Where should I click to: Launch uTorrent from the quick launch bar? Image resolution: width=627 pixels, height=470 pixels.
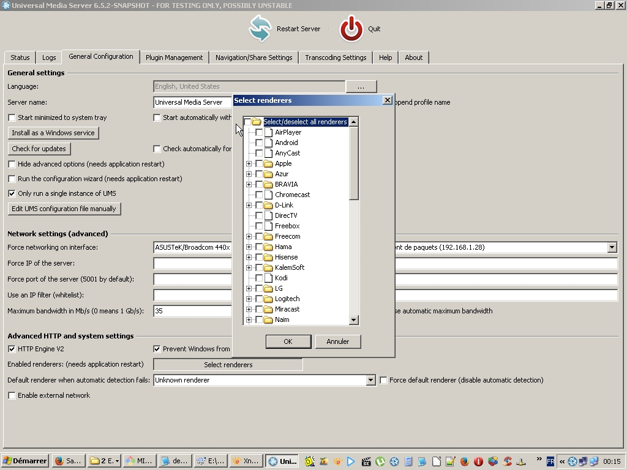(380, 461)
